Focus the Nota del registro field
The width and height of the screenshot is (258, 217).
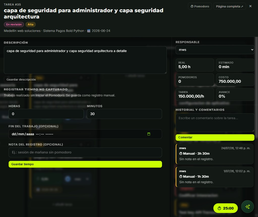[x=85, y=152]
